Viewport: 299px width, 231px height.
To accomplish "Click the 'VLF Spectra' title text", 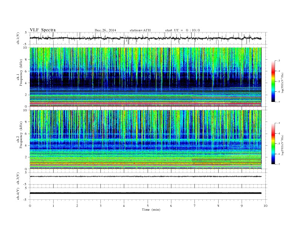I will click(x=43, y=30).
